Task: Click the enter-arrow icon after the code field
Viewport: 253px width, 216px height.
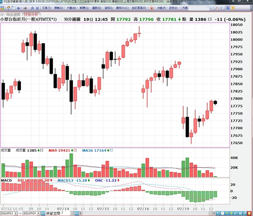Action: click(212, 8)
